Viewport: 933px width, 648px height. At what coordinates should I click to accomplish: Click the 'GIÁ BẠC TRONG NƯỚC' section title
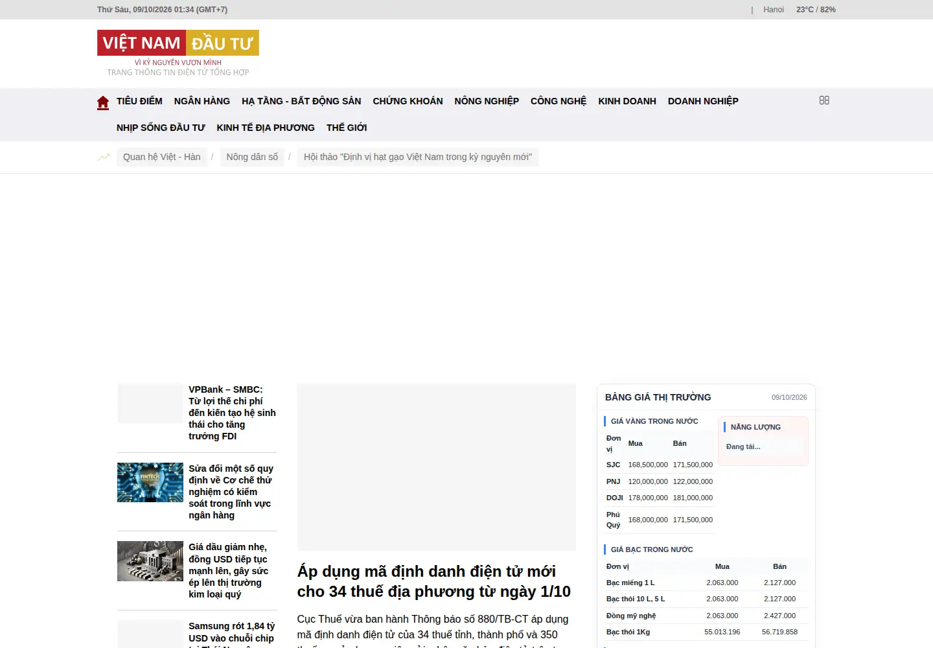652,550
